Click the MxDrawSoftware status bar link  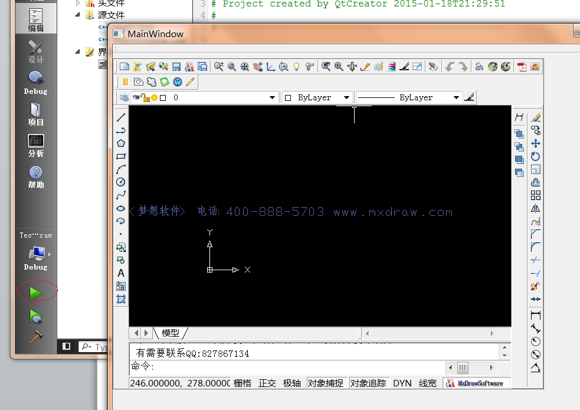[476, 383]
